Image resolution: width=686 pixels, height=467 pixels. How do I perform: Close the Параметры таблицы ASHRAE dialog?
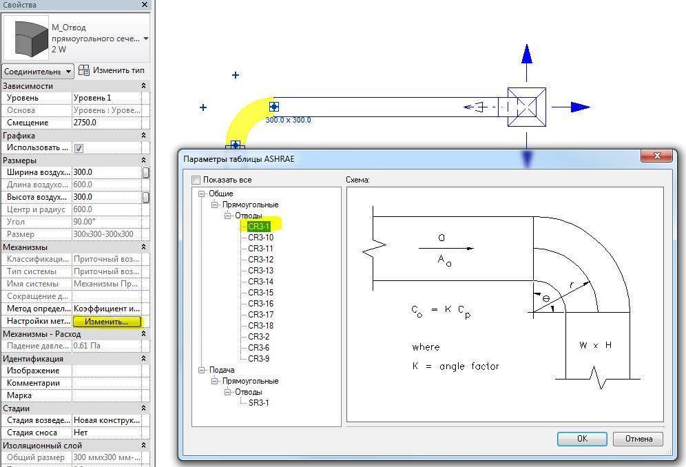point(656,156)
